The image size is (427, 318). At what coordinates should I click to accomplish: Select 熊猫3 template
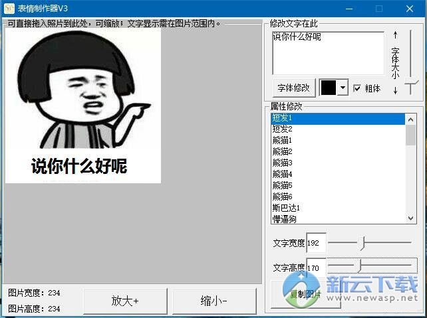pos(338,163)
